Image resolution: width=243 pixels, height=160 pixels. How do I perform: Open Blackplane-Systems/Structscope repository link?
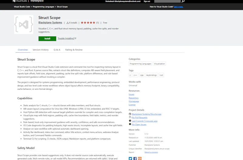(147, 114)
